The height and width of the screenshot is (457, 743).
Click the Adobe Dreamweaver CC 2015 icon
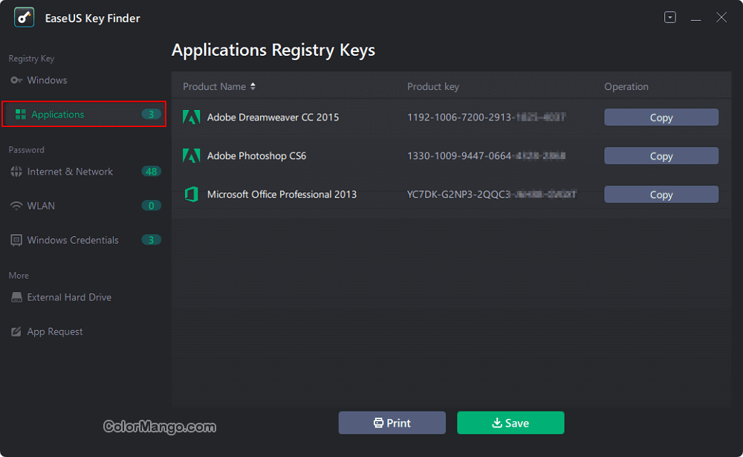192,117
